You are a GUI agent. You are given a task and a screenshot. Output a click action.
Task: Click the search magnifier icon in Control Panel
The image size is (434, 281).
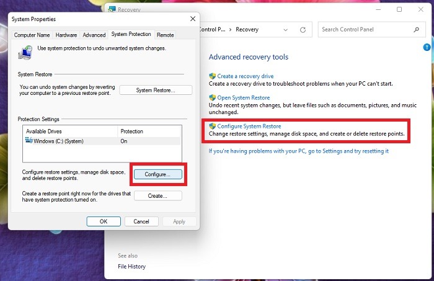click(416, 30)
